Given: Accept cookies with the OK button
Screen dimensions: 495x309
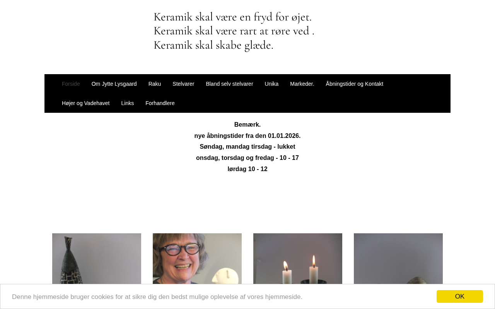Looking at the screenshot, I should pos(459,296).
